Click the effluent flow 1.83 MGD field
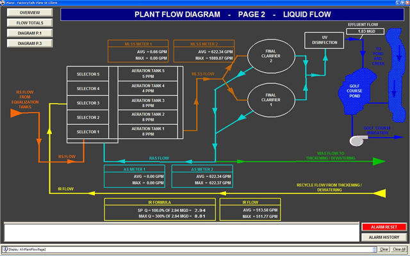The height and width of the screenshot is (256, 410). [x=362, y=31]
